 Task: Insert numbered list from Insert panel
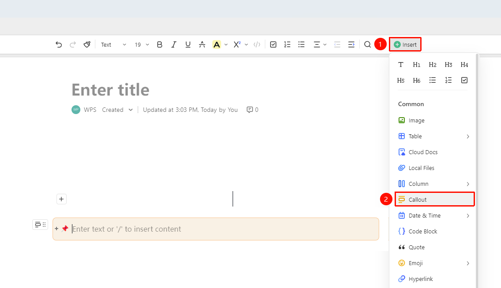(448, 81)
